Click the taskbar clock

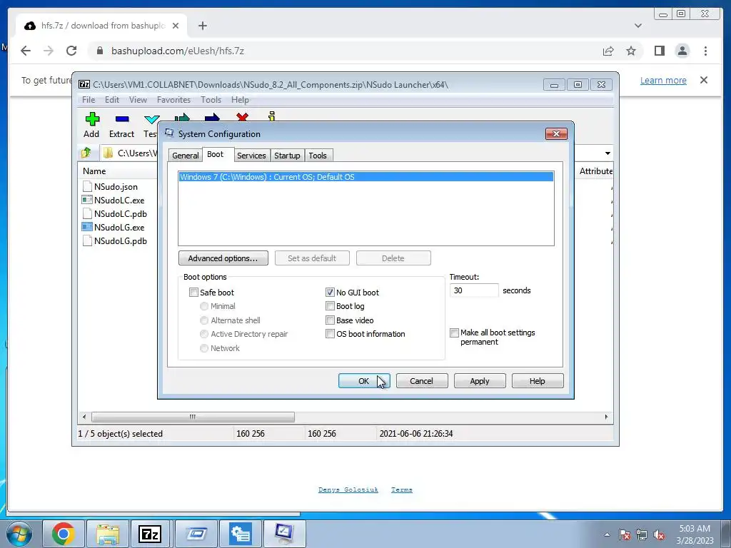coord(695,534)
